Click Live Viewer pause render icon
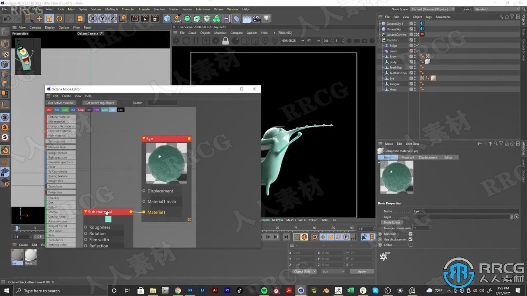 [196, 41]
